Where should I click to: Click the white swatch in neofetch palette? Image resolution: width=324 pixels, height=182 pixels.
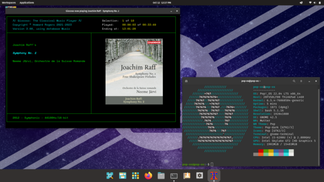coord(291,154)
